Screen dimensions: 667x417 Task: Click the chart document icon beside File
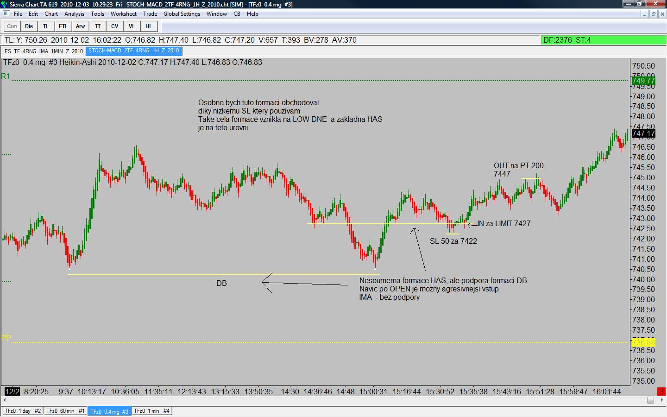(6, 13)
